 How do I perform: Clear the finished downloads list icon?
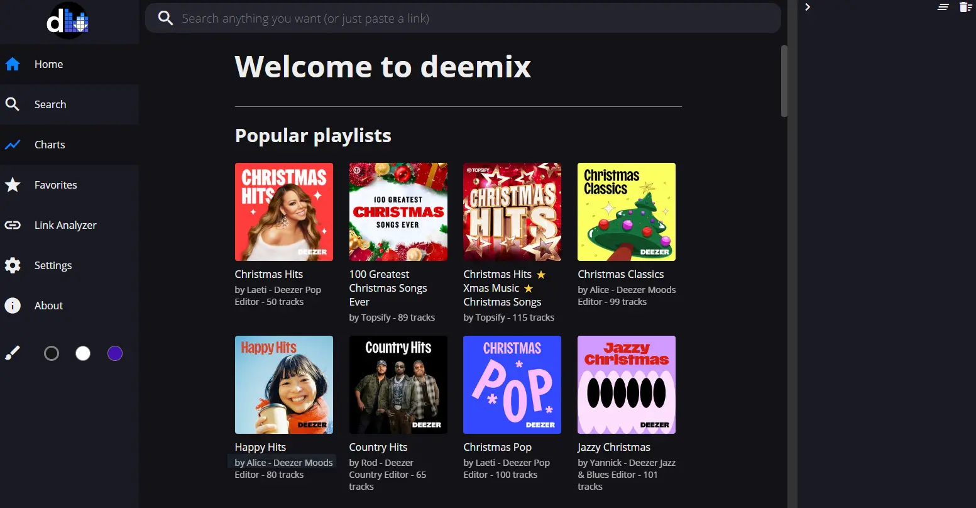(943, 7)
